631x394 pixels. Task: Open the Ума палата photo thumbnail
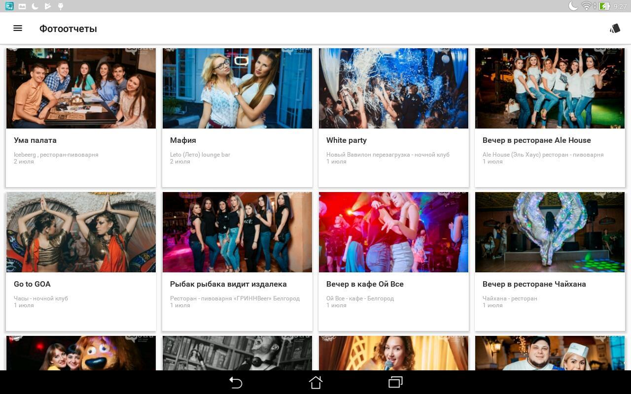tap(81, 88)
